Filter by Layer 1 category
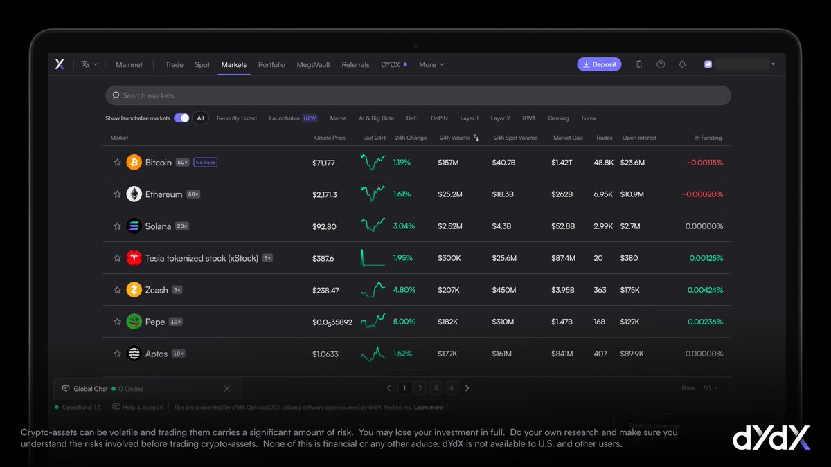Viewport: 831px width, 467px height. pyautogui.click(x=469, y=118)
